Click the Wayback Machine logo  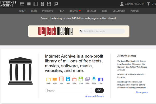55,31
